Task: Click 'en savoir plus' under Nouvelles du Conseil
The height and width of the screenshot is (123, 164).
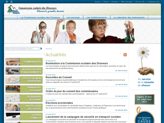Action: click(121, 84)
